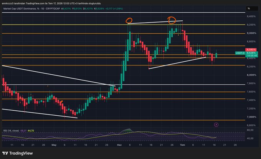261x159 pixels.
Task: Click the RSI (14, close) indicator label
Action: click(11, 131)
